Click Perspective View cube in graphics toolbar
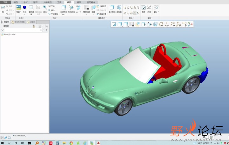 [155, 24]
